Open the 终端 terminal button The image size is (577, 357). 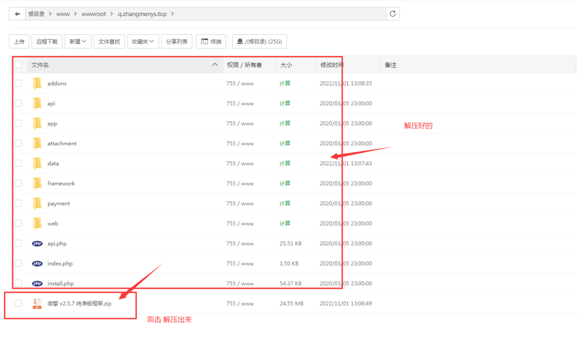pos(211,41)
